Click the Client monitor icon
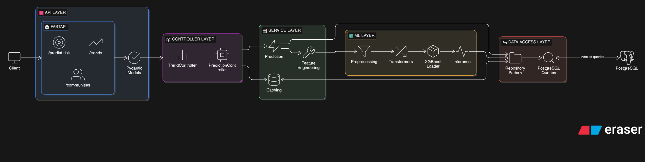 click(x=14, y=58)
